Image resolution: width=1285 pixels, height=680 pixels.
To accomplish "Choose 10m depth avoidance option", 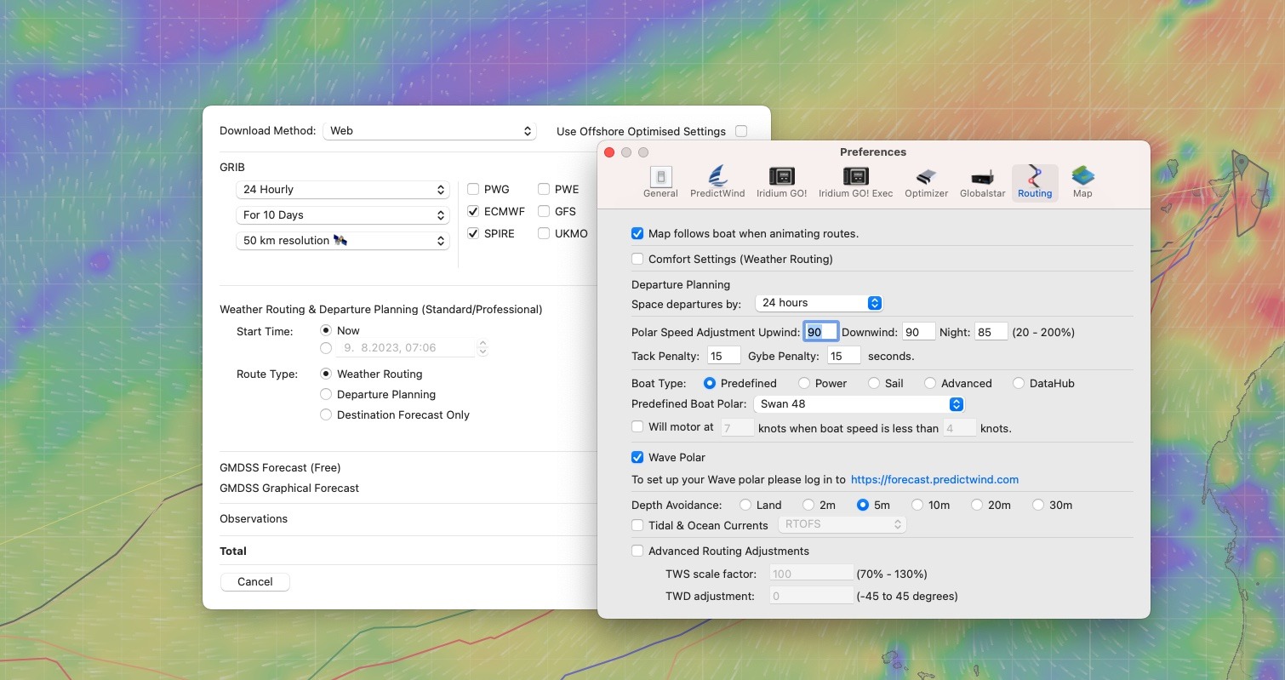I will (x=917, y=506).
